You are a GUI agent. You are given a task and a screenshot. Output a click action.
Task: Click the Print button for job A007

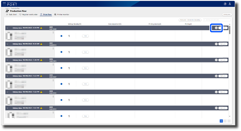coord(85,52)
